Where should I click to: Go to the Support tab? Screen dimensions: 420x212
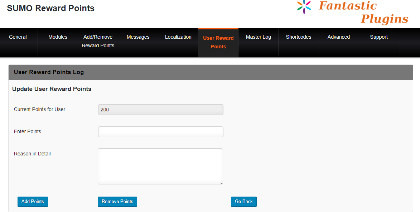379,37
